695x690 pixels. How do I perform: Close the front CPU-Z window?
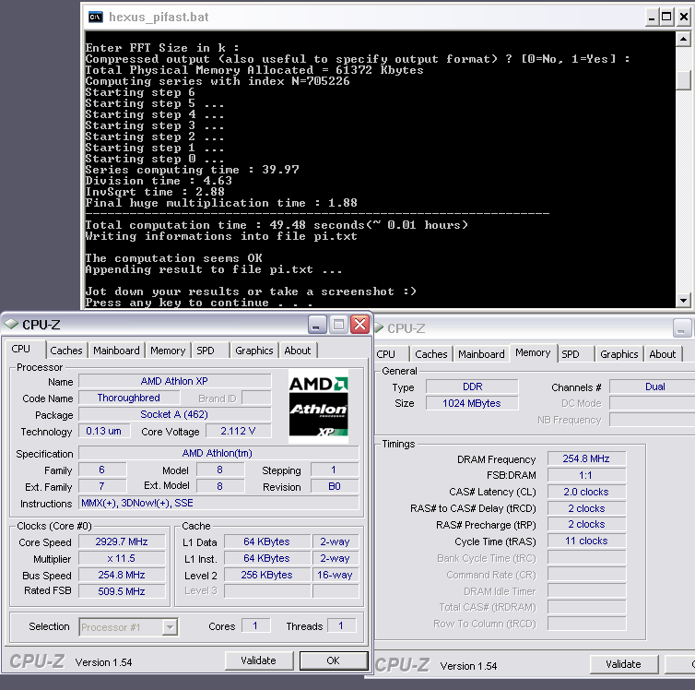tap(359, 325)
